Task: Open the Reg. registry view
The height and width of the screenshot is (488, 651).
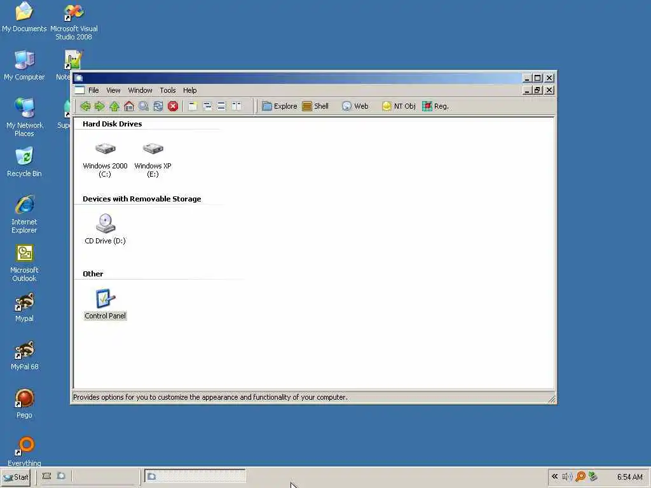Action: coord(435,106)
